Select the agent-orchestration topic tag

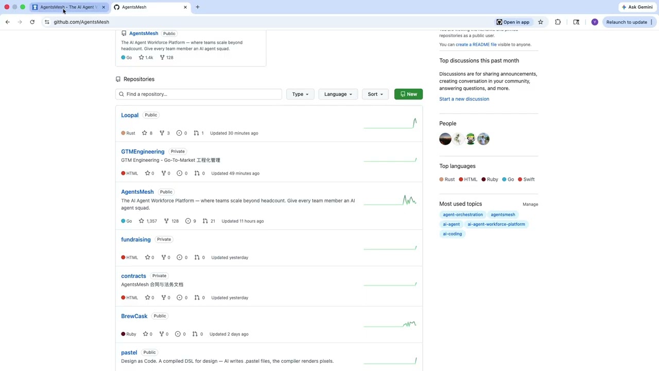[463, 215]
